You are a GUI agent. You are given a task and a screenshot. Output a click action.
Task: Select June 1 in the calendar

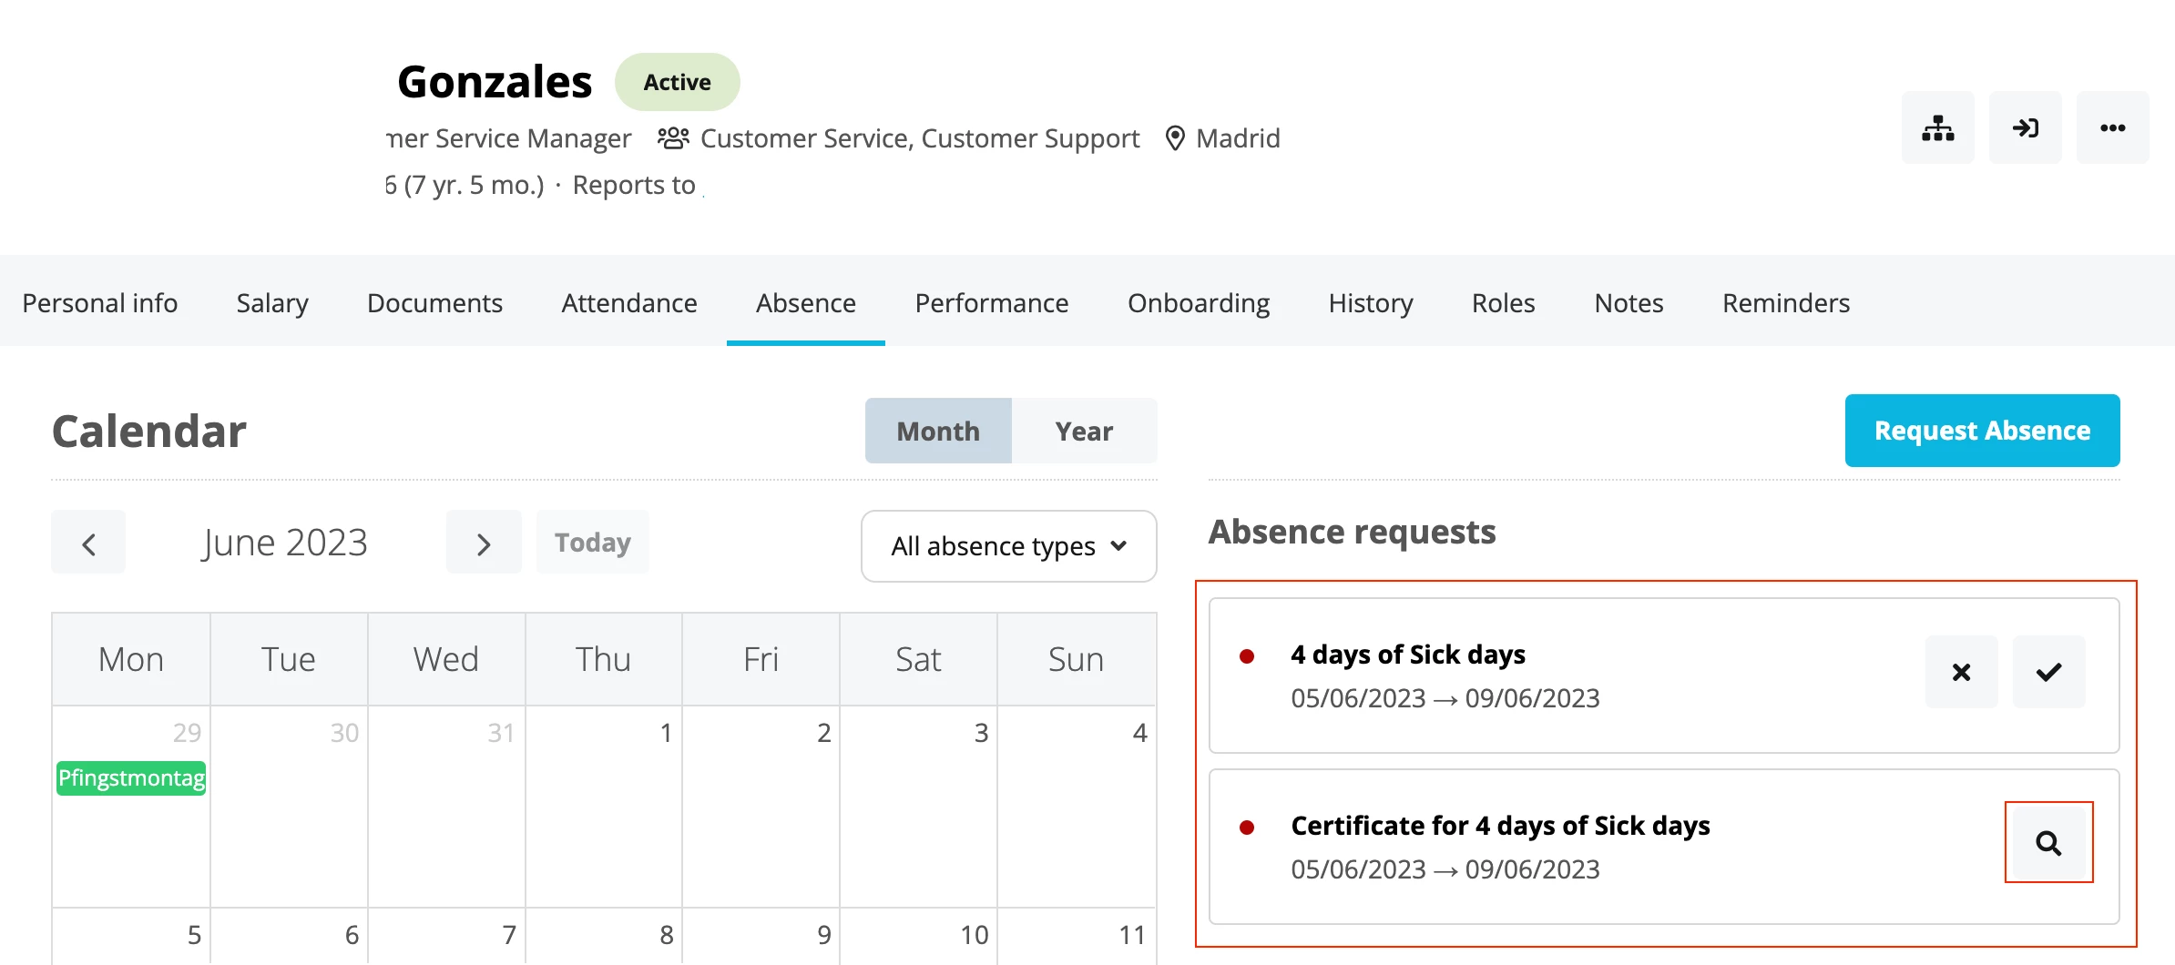pos(604,806)
